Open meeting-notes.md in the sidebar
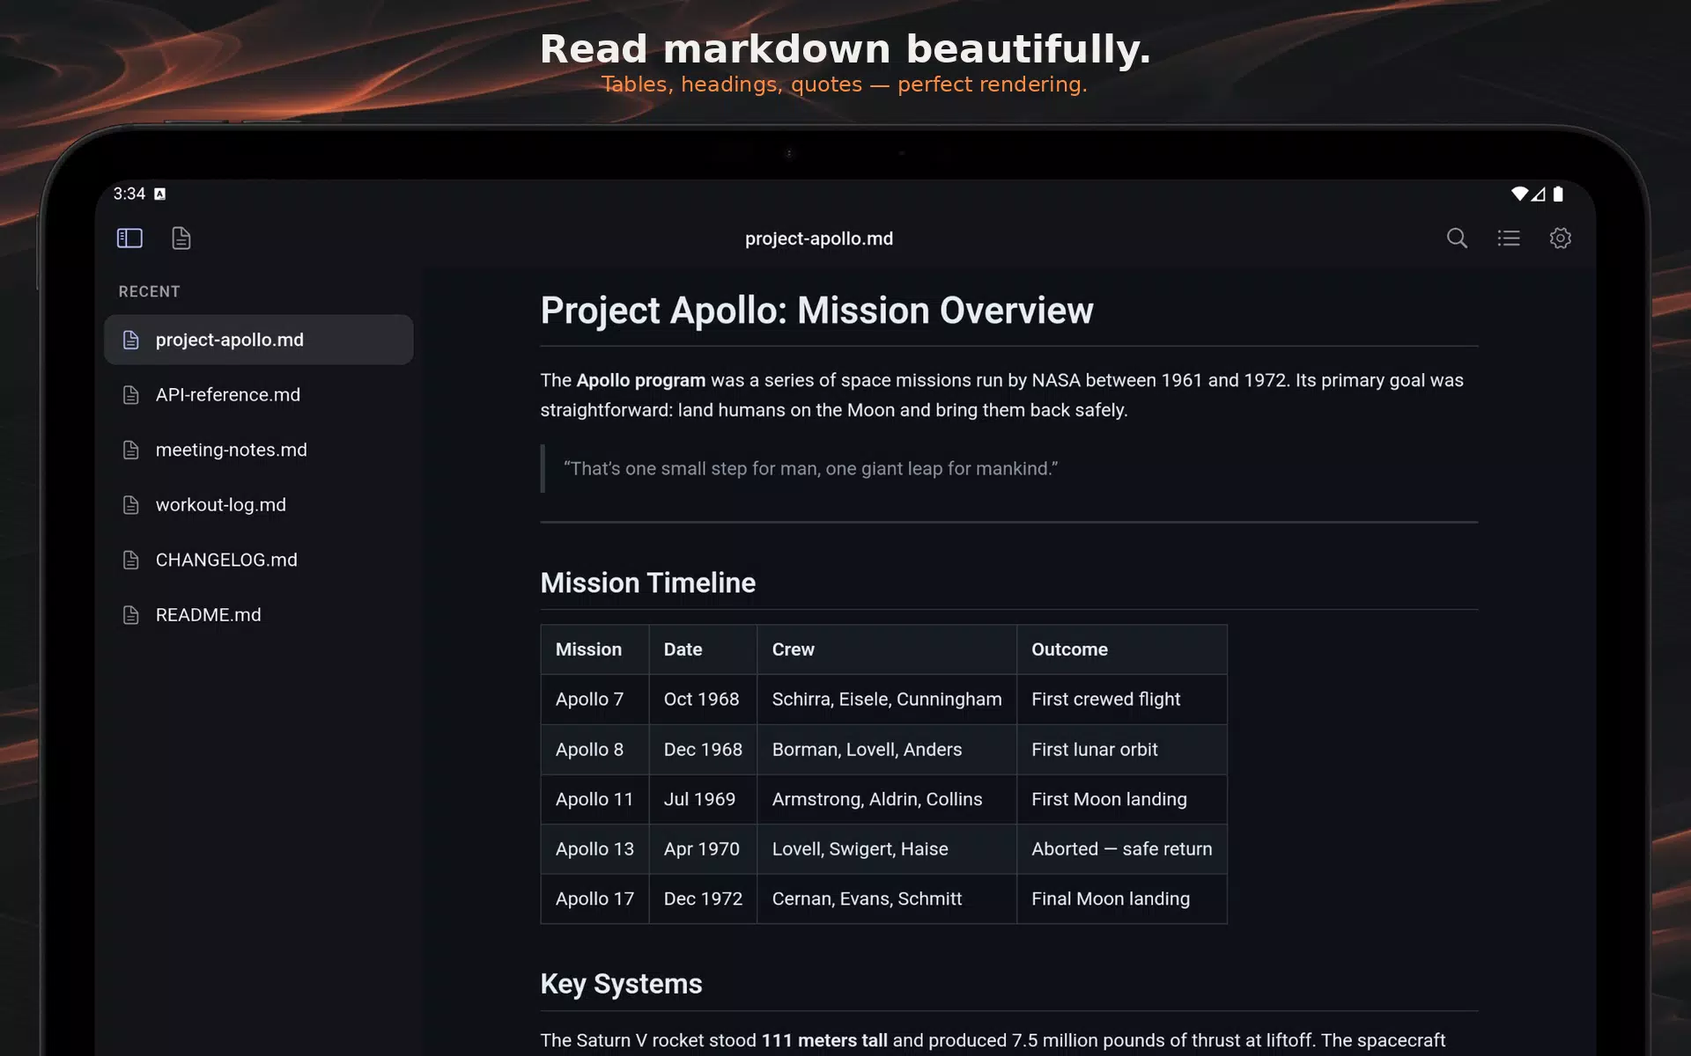Image resolution: width=1691 pixels, height=1056 pixels. point(259,450)
